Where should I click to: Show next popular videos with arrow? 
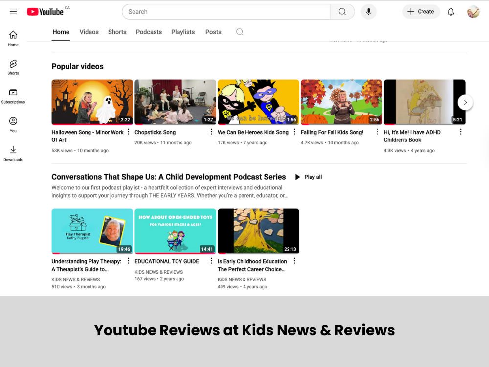465,102
